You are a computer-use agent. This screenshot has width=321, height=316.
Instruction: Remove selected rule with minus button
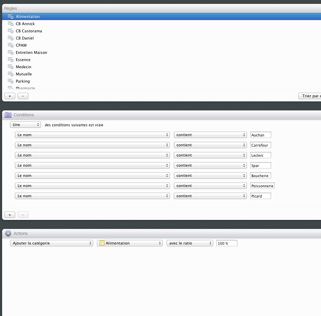[23, 96]
